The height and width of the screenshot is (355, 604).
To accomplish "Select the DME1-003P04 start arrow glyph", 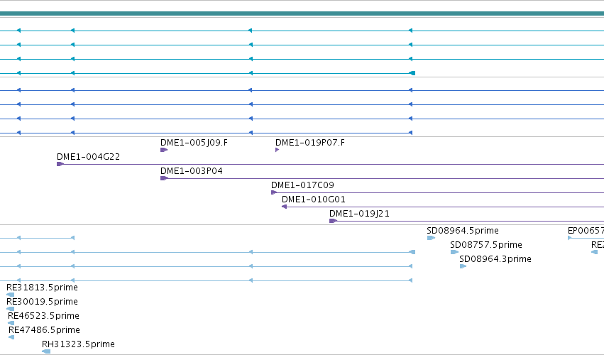I will (x=164, y=178).
